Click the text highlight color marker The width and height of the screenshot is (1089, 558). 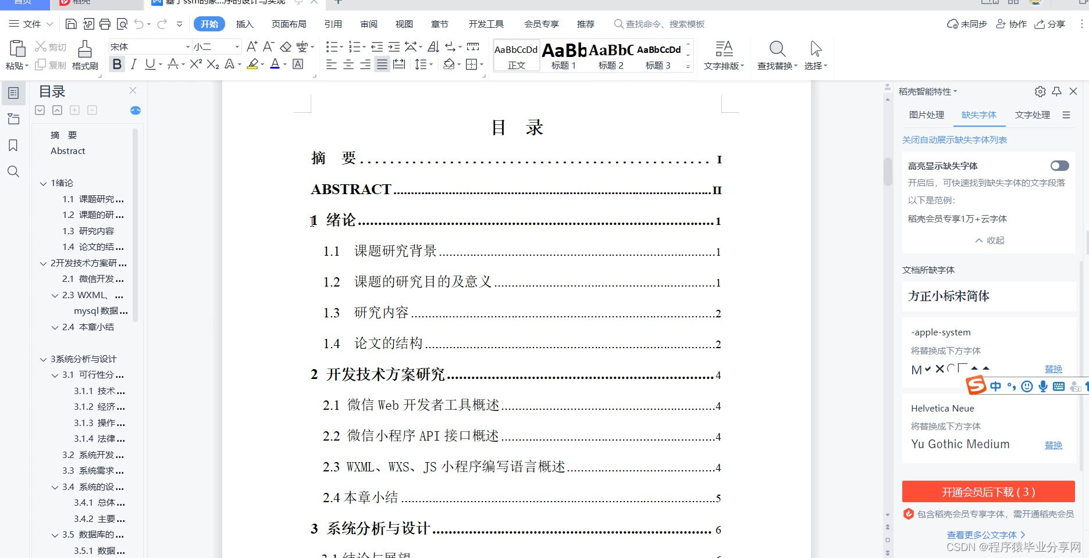click(252, 65)
